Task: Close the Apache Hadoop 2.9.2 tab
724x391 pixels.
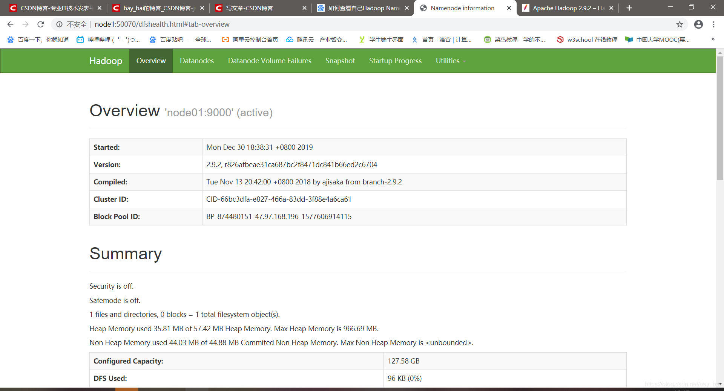Action: pos(611,8)
